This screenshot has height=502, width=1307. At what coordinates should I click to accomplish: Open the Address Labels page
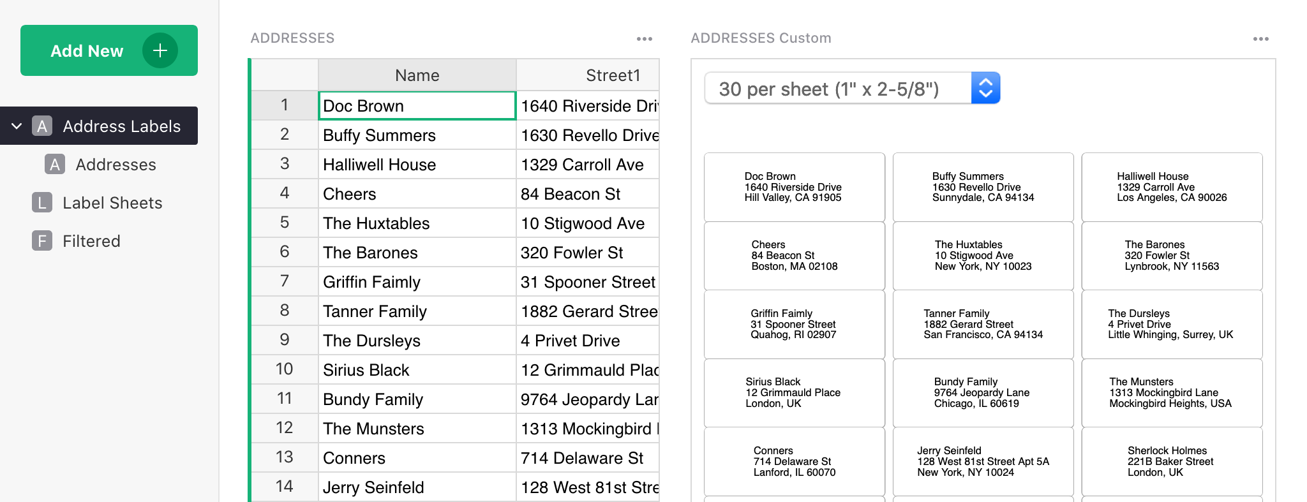pos(99,126)
